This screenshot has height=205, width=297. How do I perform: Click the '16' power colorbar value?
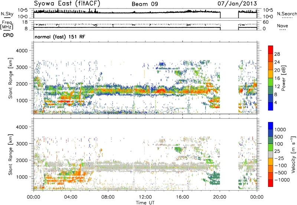[277, 78]
